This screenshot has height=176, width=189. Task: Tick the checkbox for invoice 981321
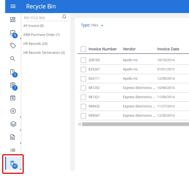click(x=83, y=97)
